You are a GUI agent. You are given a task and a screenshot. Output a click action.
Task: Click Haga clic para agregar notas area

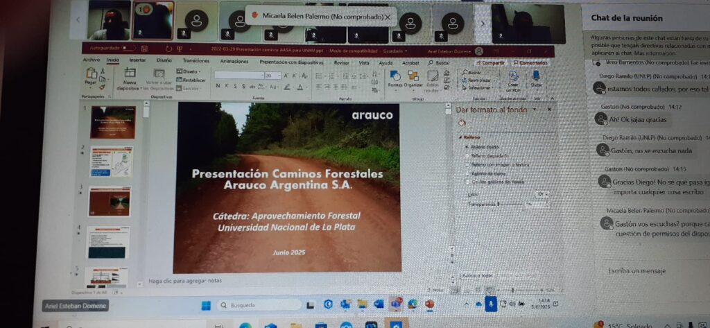tap(185, 281)
